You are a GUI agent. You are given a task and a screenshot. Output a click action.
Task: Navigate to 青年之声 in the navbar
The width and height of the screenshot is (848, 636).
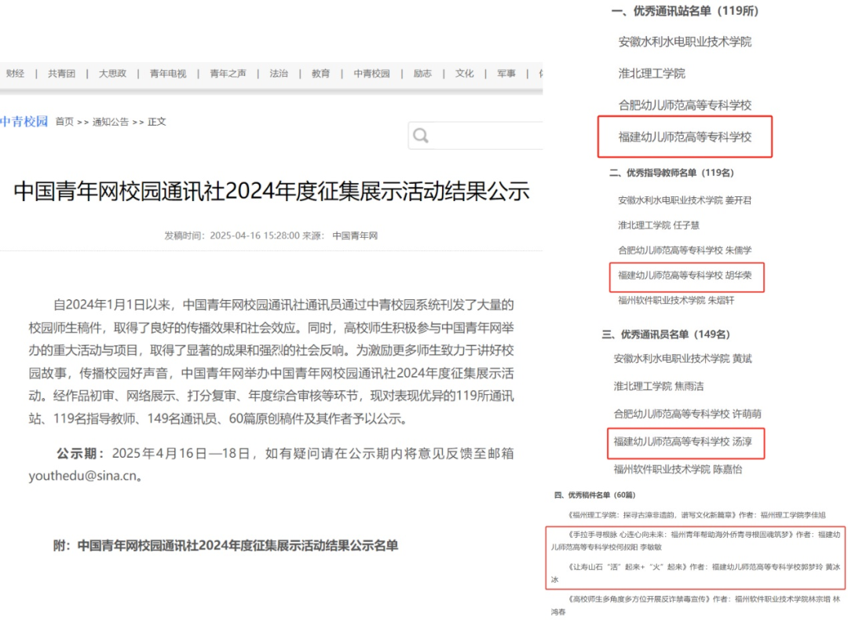click(228, 74)
